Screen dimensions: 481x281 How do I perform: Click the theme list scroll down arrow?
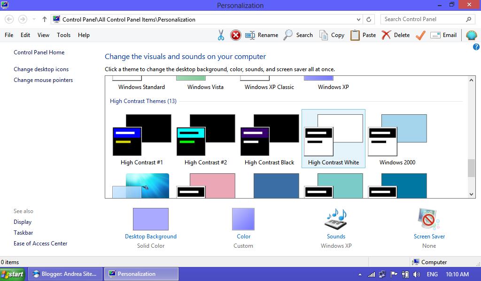[x=471, y=194]
